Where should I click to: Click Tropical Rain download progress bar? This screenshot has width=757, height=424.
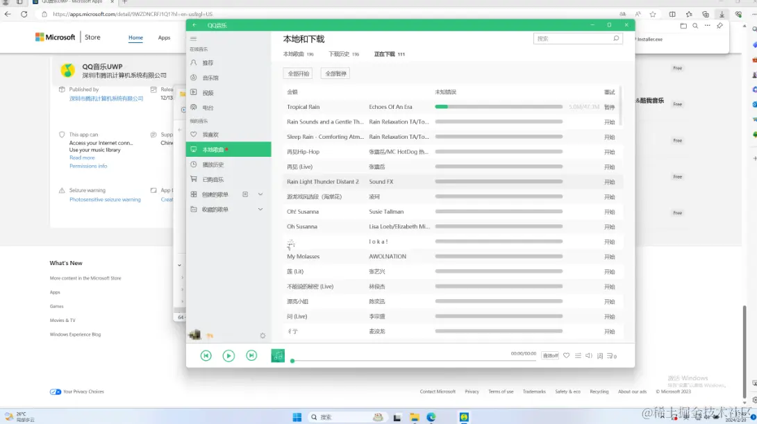pos(499,107)
